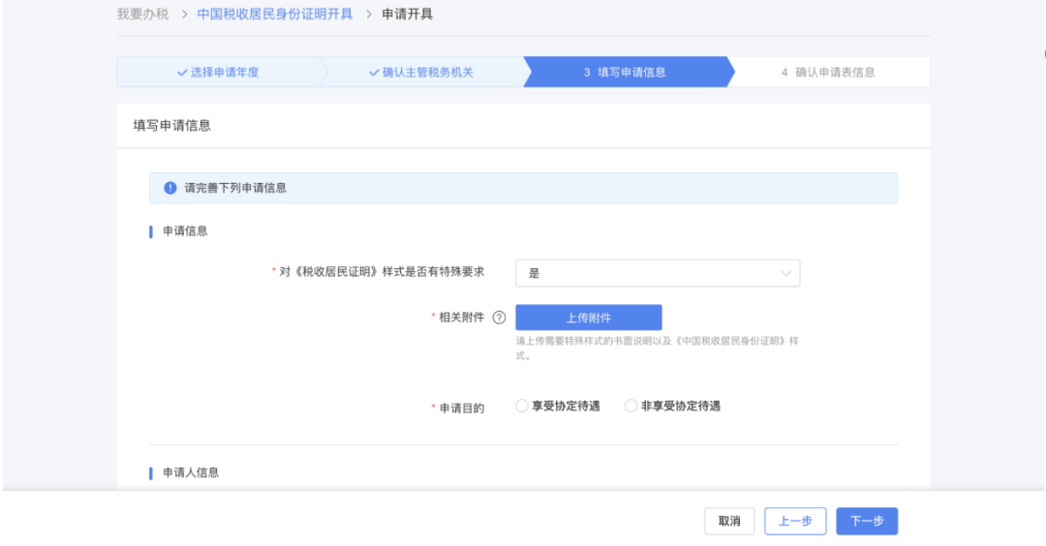Select the 享受协定待遇 radio option
The height and width of the screenshot is (546, 1046).
522,407
